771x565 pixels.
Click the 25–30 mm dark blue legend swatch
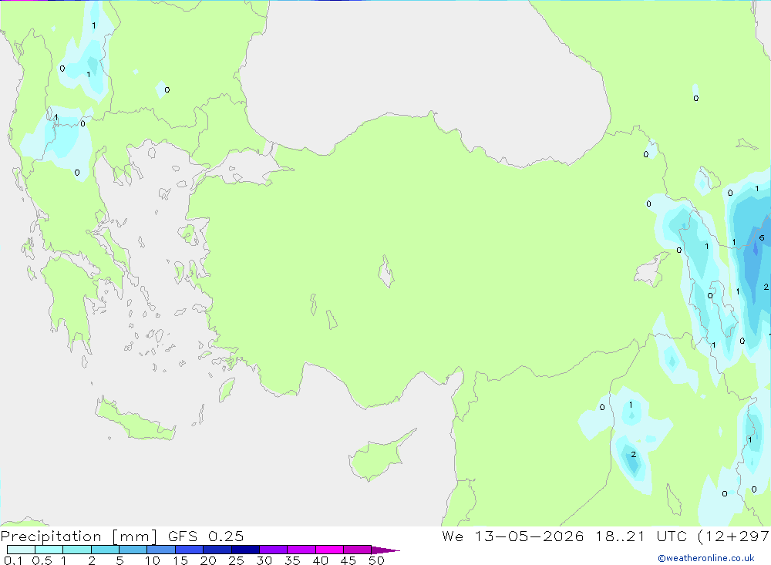click(x=245, y=550)
